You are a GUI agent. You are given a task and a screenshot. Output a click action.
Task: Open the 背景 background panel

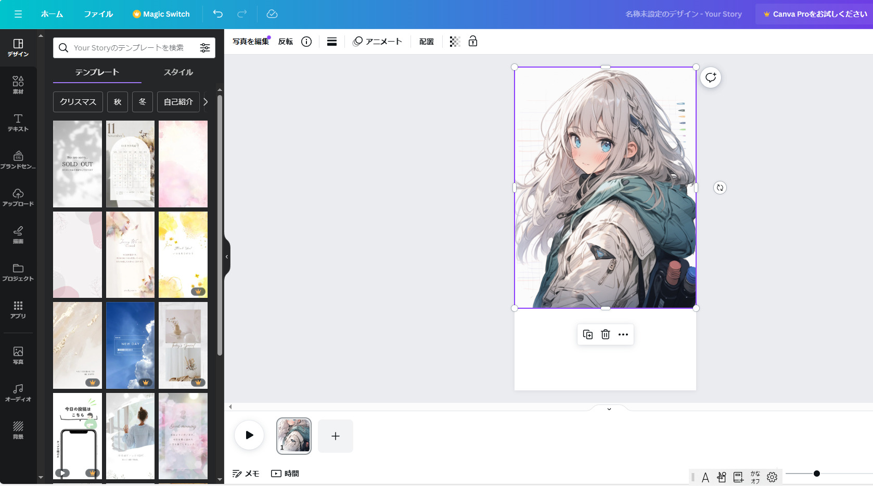pos(18,430)
